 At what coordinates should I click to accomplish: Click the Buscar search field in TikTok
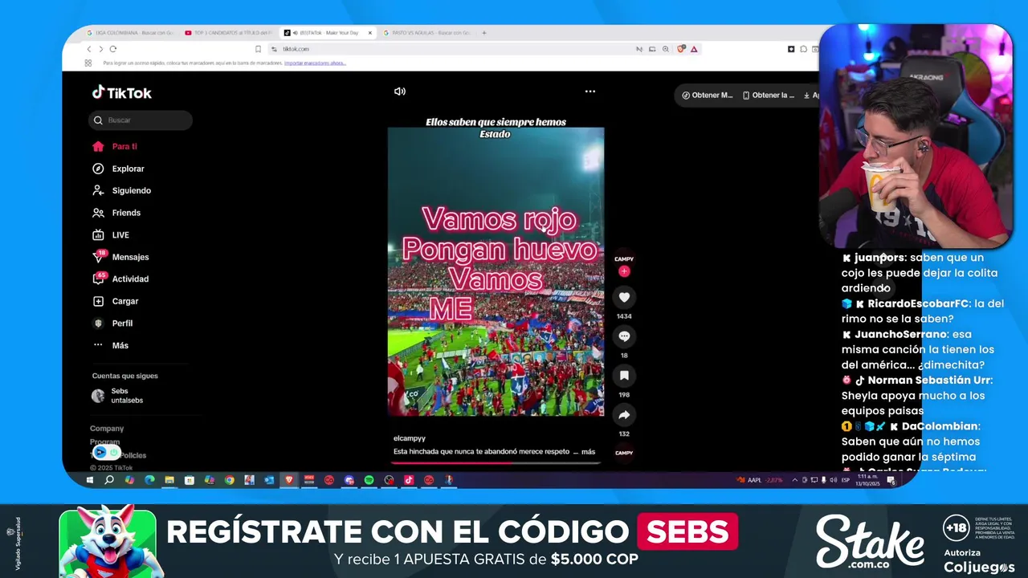141,120
